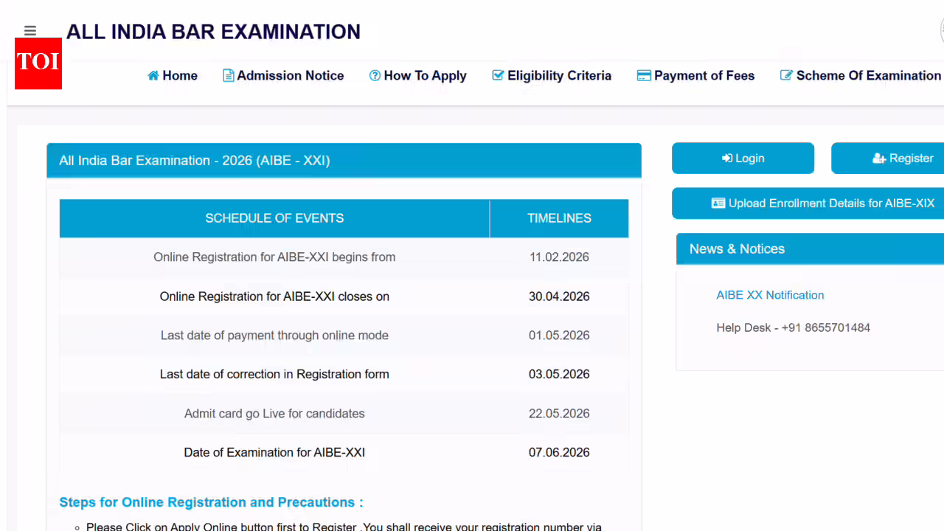Click the Home house icon
Viewport: 944px width, 531px height.
click(x=153, y=75)
